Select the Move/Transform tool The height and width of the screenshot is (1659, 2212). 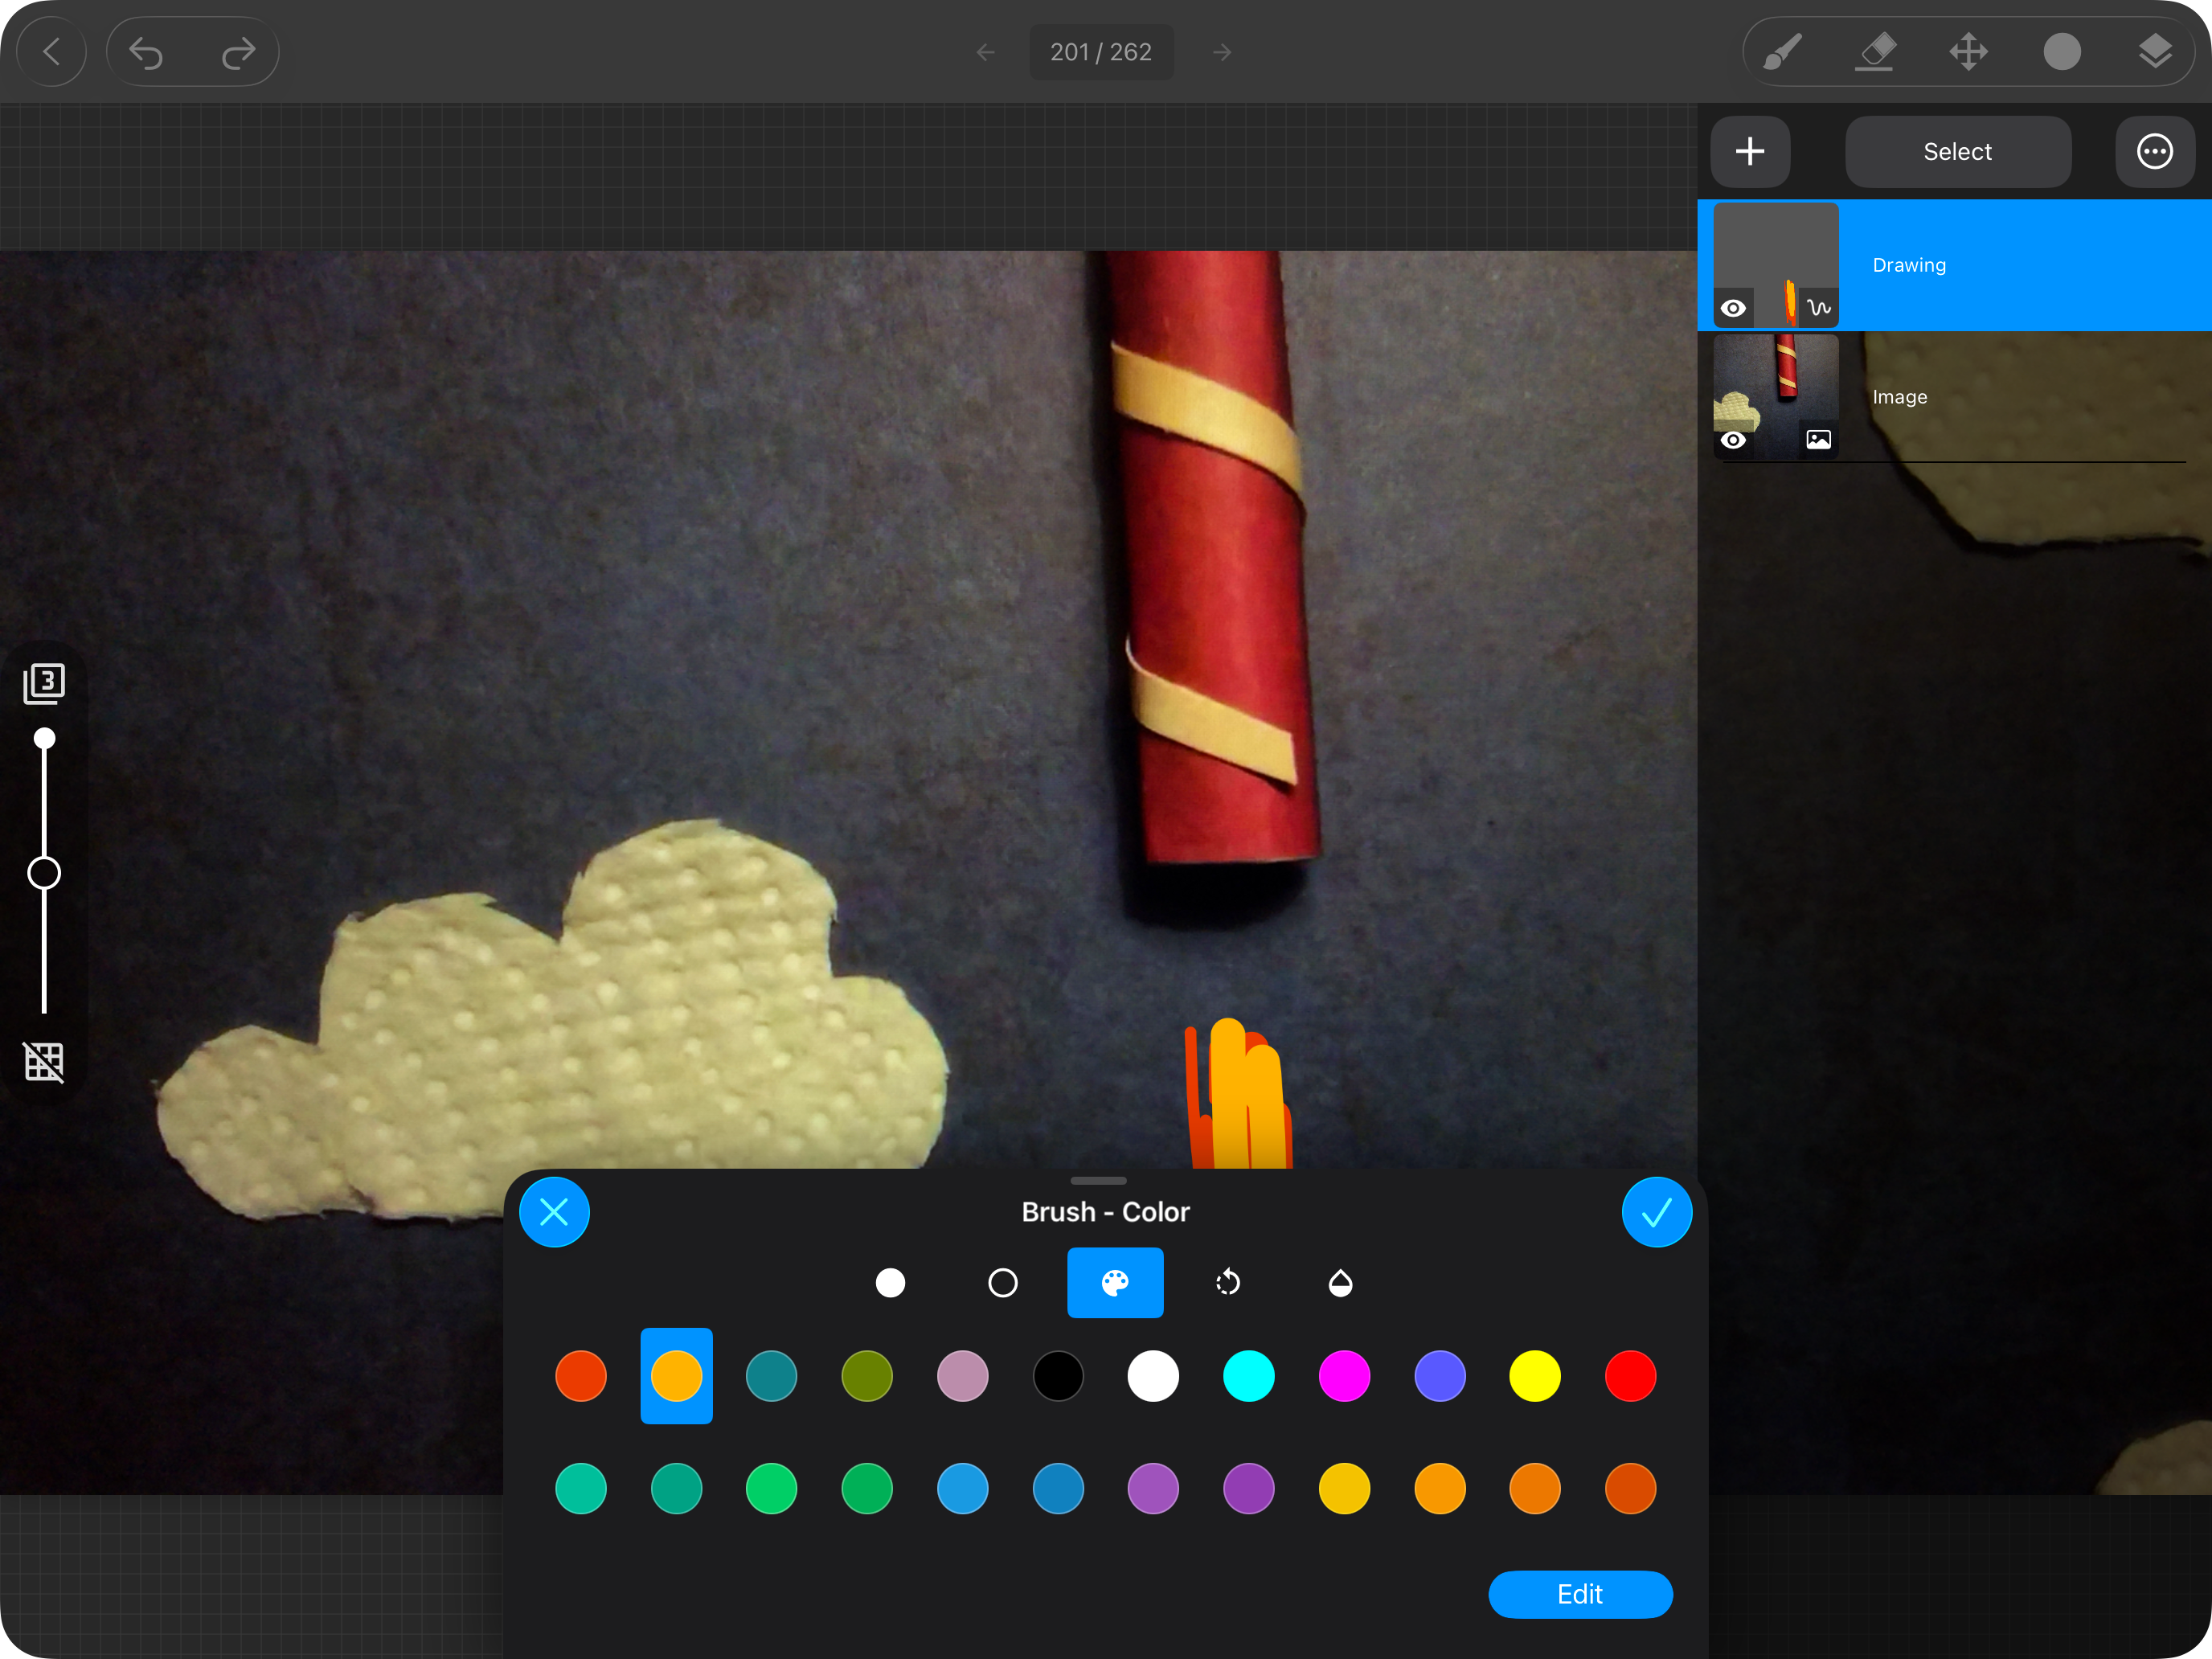point(1968,52)
